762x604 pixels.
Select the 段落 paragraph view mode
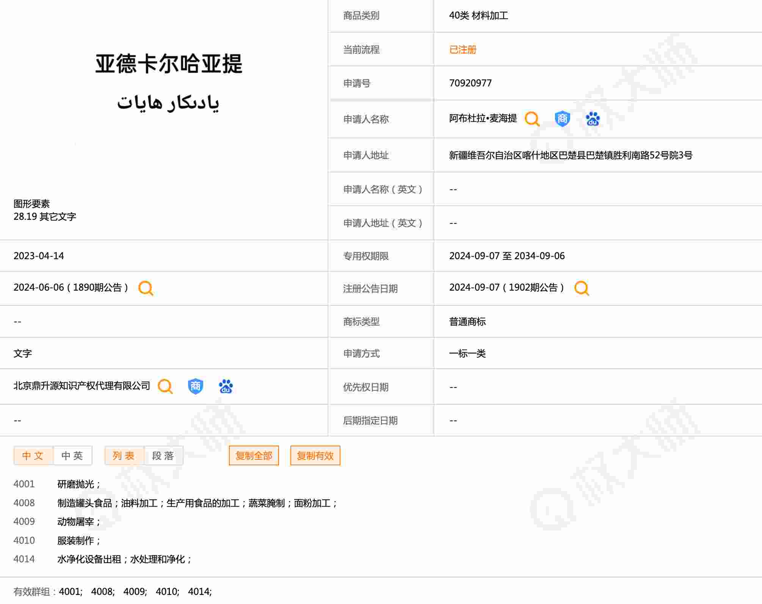pos(163,455)
